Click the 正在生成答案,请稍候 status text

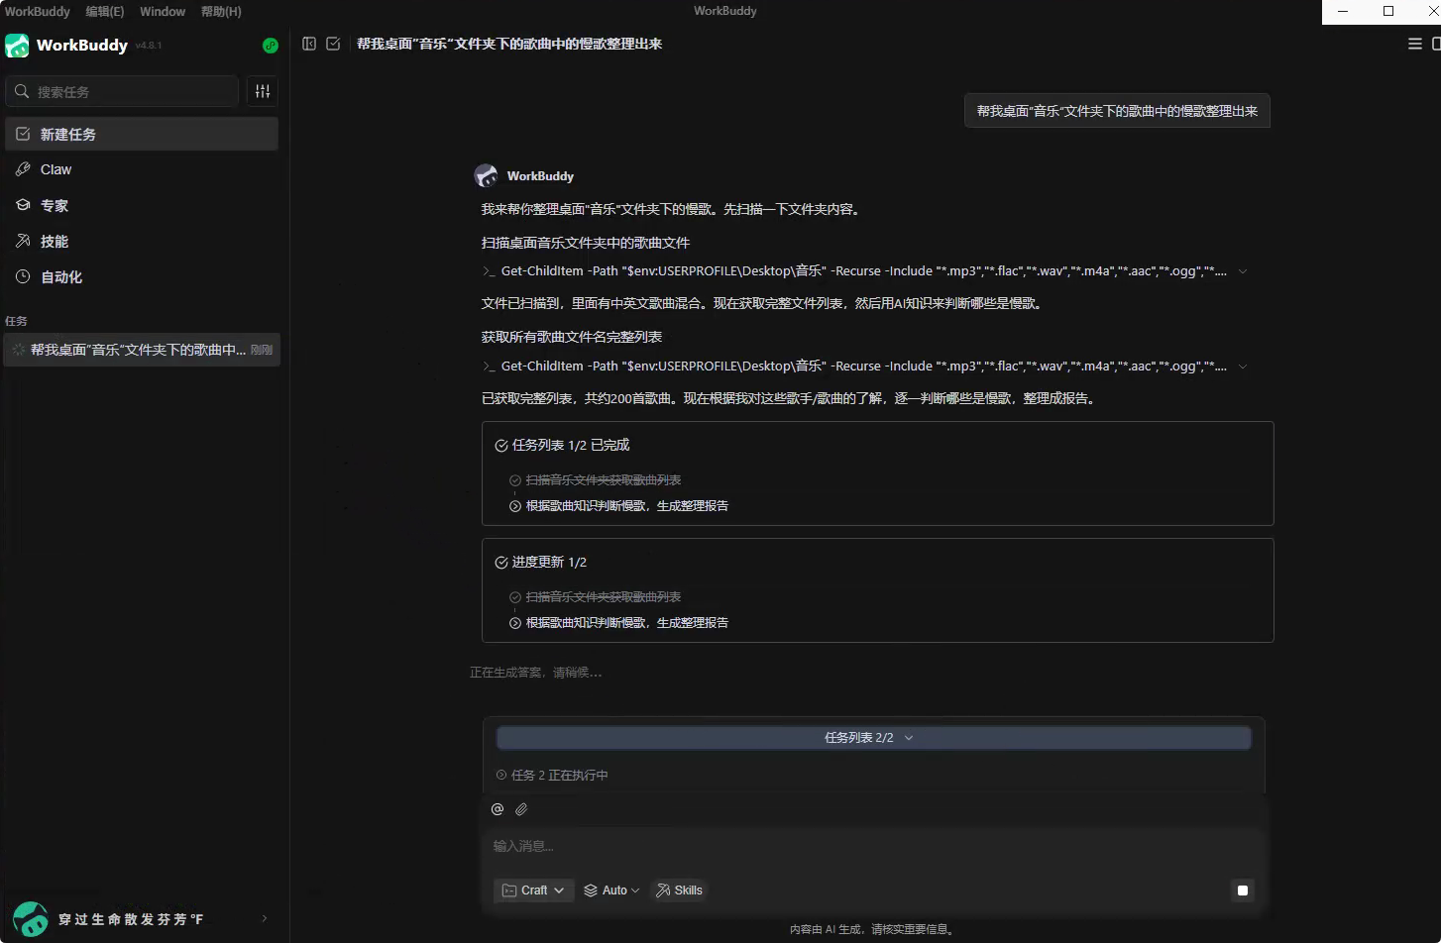click(x=535, y=673)
